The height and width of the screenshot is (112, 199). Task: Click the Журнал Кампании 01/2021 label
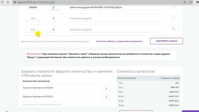[38, 97]
